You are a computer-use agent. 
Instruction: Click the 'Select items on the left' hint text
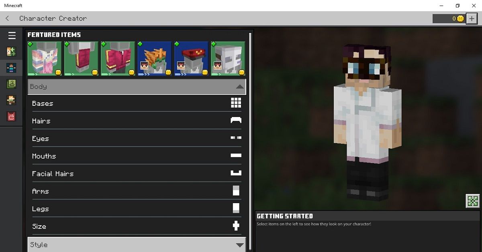tap(314, 224)
